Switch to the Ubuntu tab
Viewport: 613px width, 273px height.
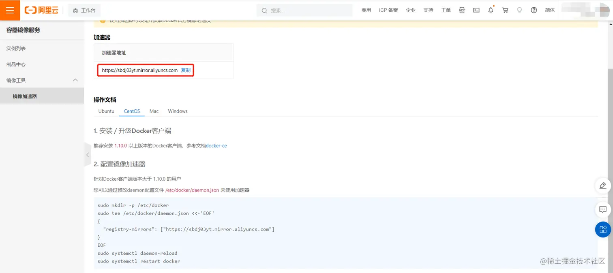coord(106,111)
